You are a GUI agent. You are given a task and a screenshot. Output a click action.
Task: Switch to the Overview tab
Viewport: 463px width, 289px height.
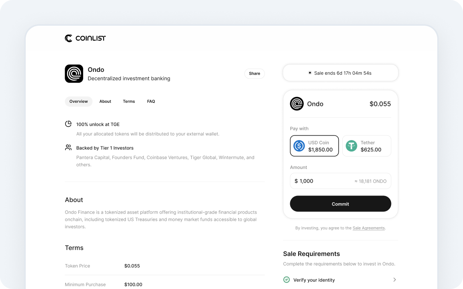coord(78,102)
